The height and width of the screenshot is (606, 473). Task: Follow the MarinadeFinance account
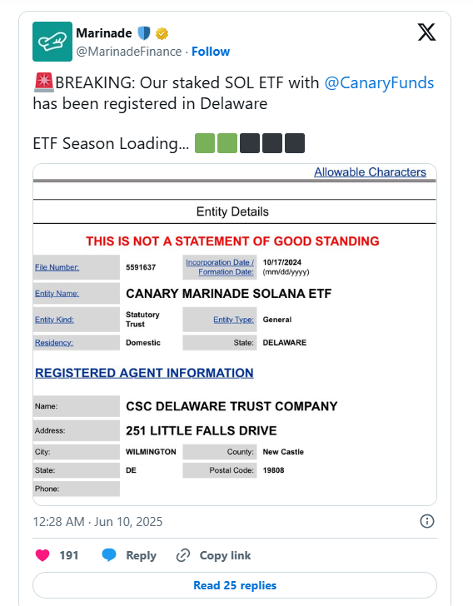(211, 52)
